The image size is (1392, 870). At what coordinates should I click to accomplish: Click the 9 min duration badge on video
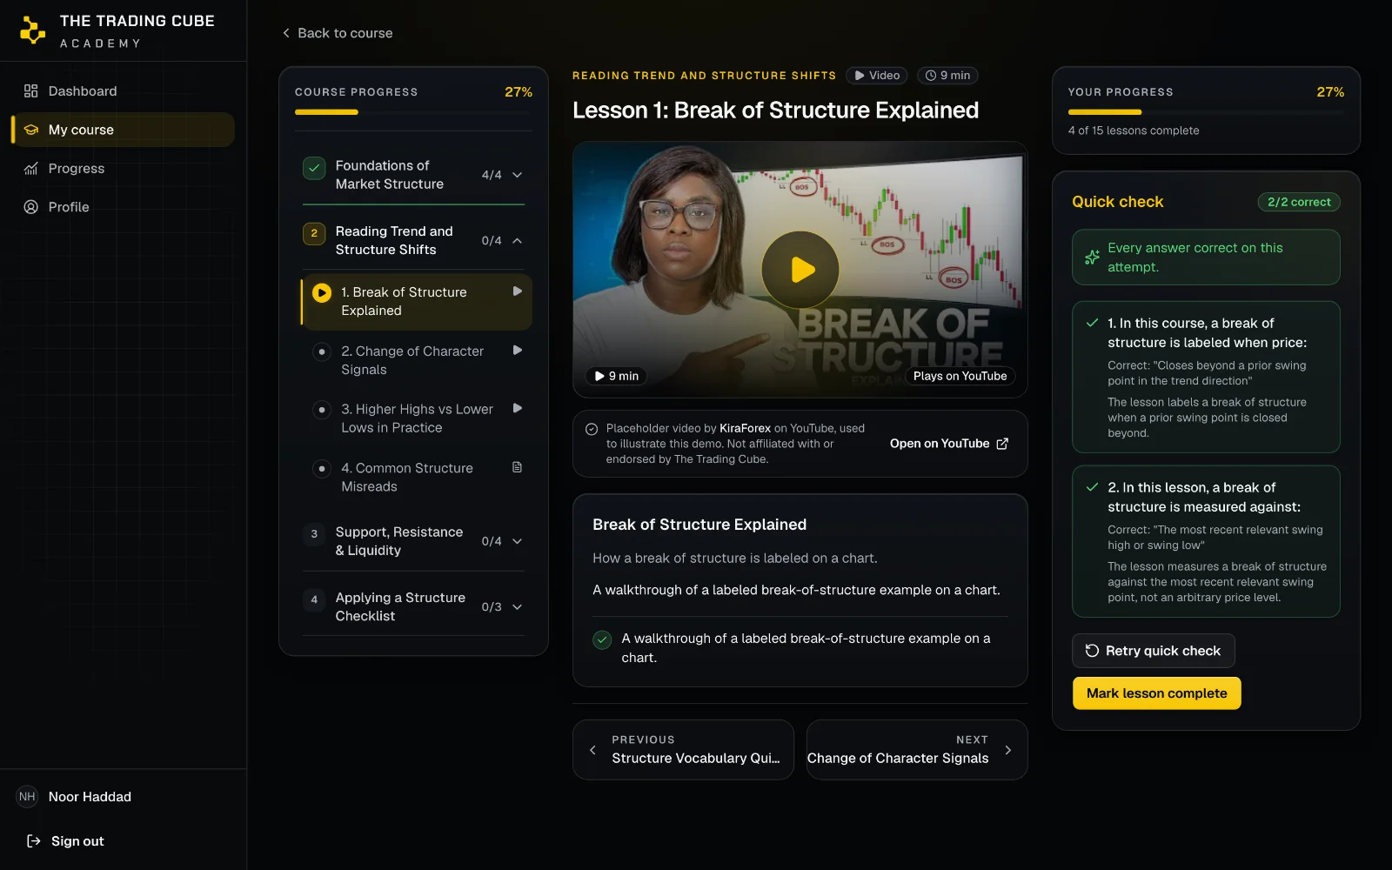pyautogui.click(x=617, y=376)
